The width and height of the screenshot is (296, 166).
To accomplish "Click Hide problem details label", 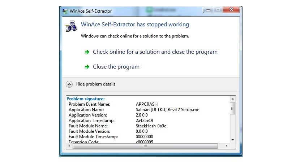I will pyautogui.click(x=95, y=84).
